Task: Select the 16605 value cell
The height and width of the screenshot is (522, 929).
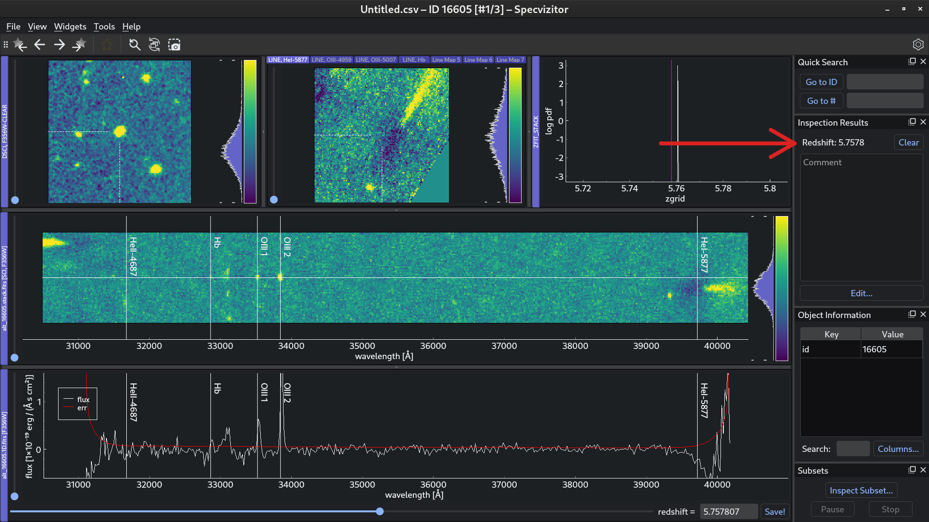Action: tap(892, 349)
